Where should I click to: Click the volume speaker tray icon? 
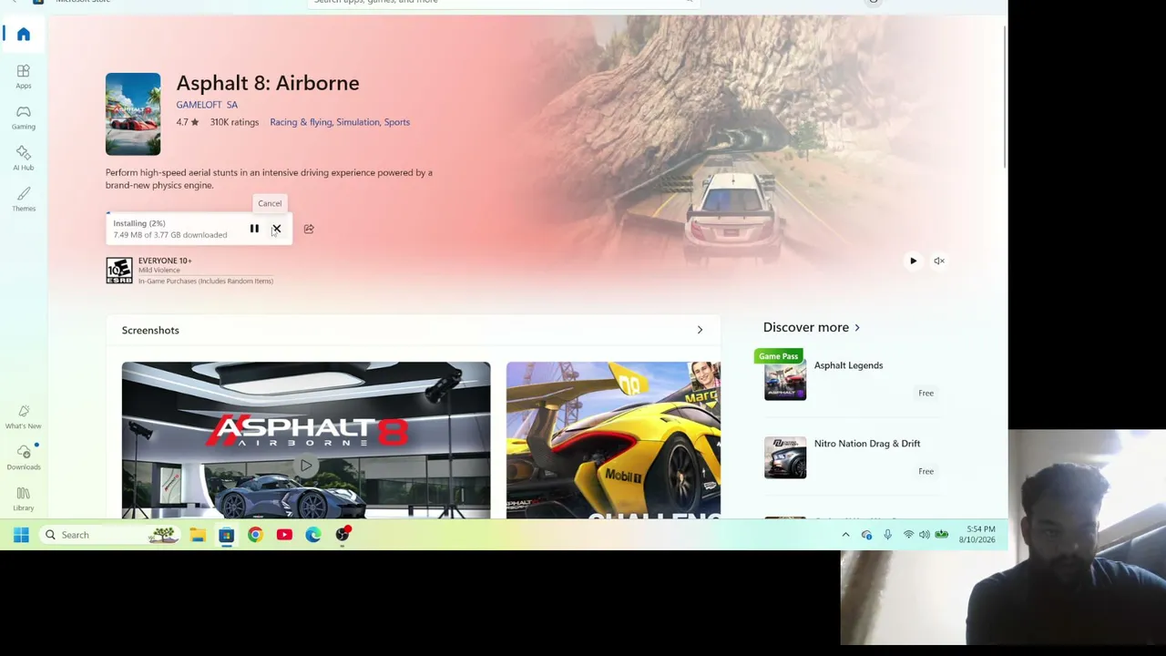(x=924, y=535)
